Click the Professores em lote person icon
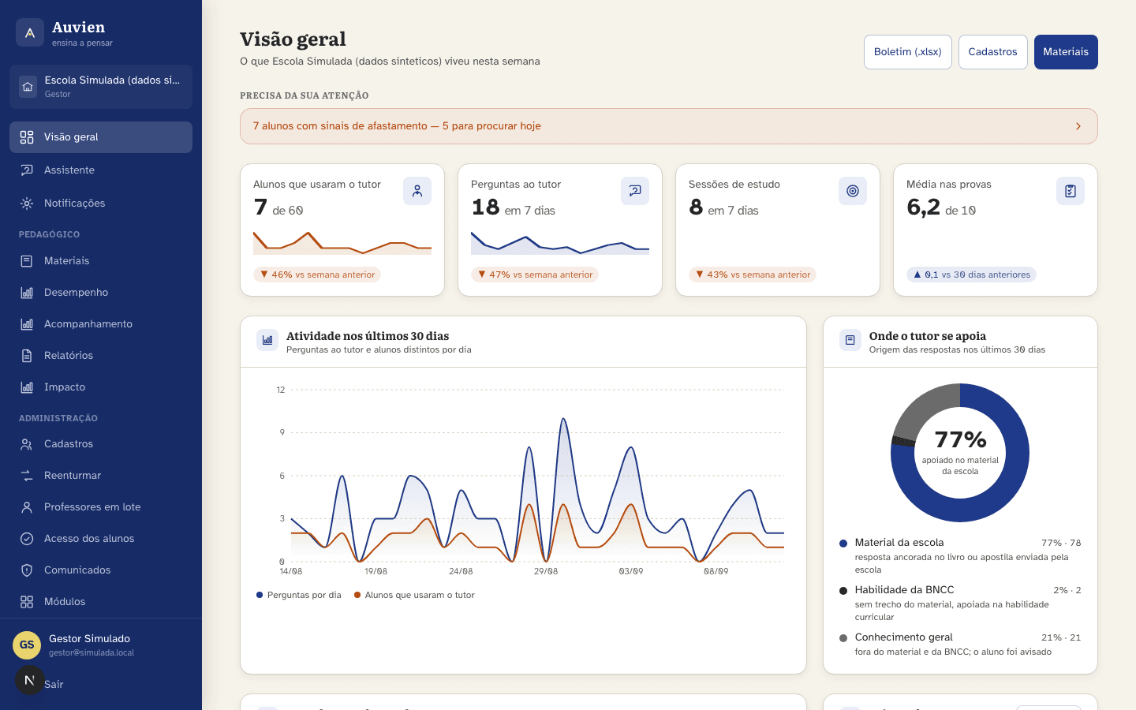The image size is (1136, 710). (x=27, y=507)
